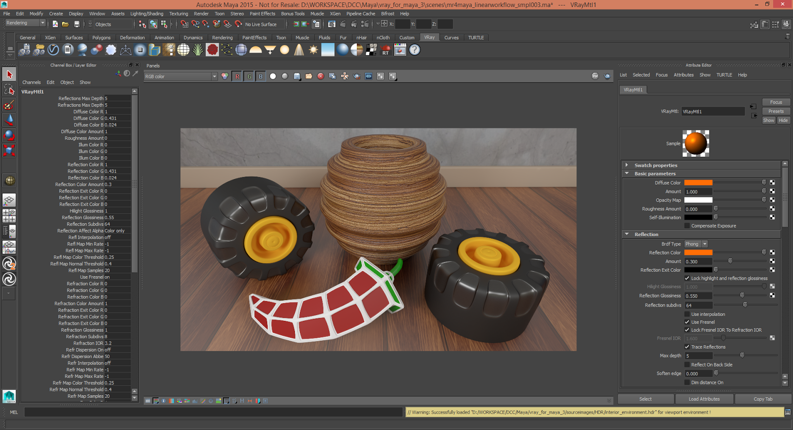Image resolution: width=793 pixels, height=430 pixels.
Task: Click the Focus button
Action: click(776, 102)
